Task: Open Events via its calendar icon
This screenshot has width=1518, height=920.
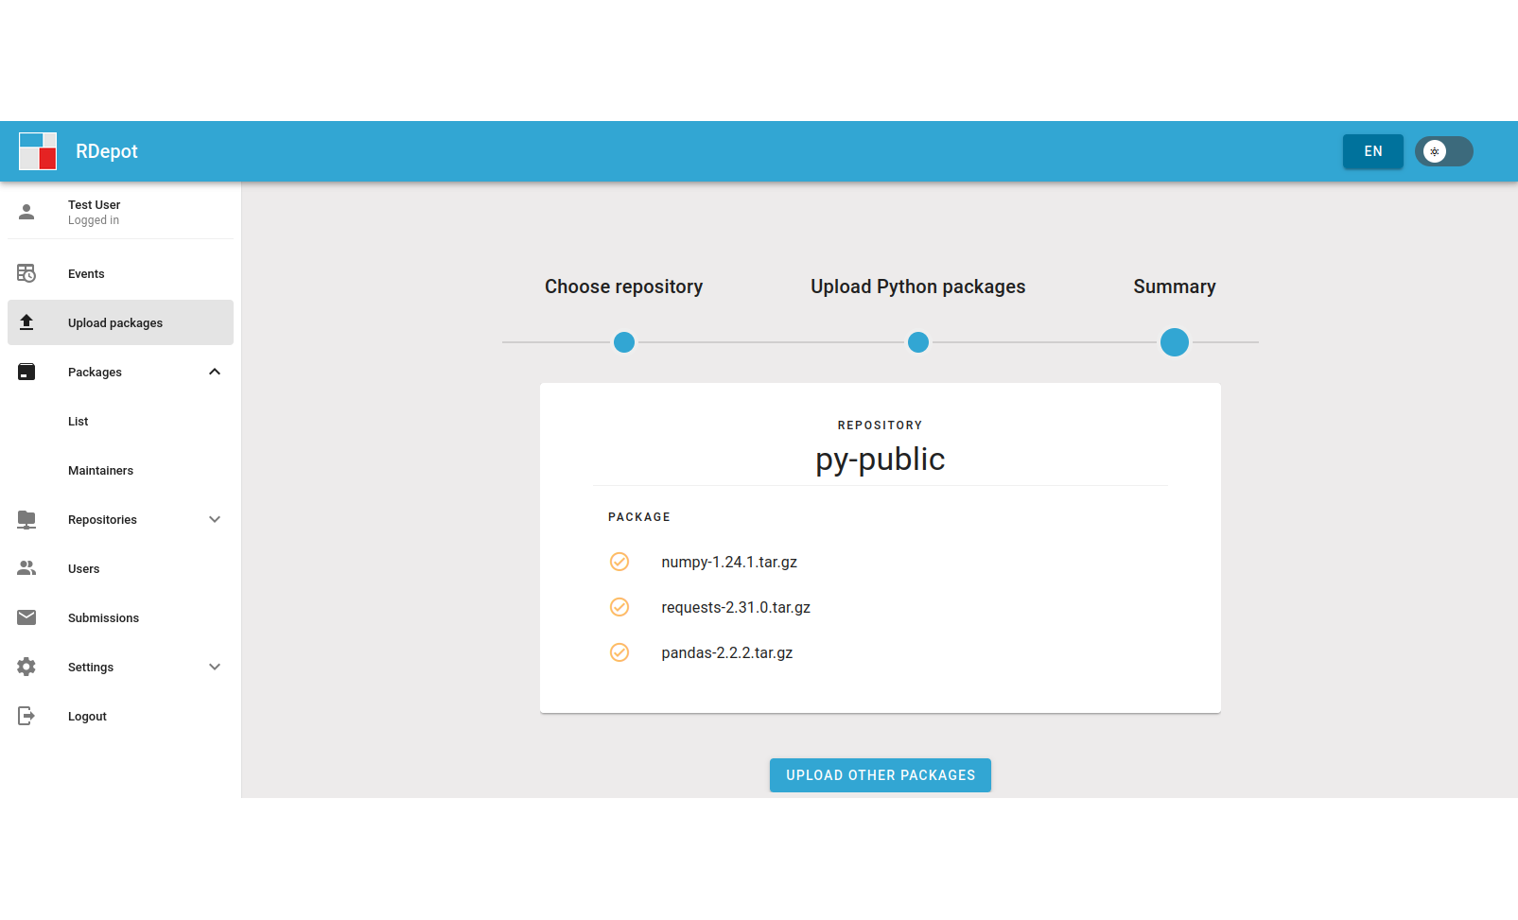Action: (26, 273)
